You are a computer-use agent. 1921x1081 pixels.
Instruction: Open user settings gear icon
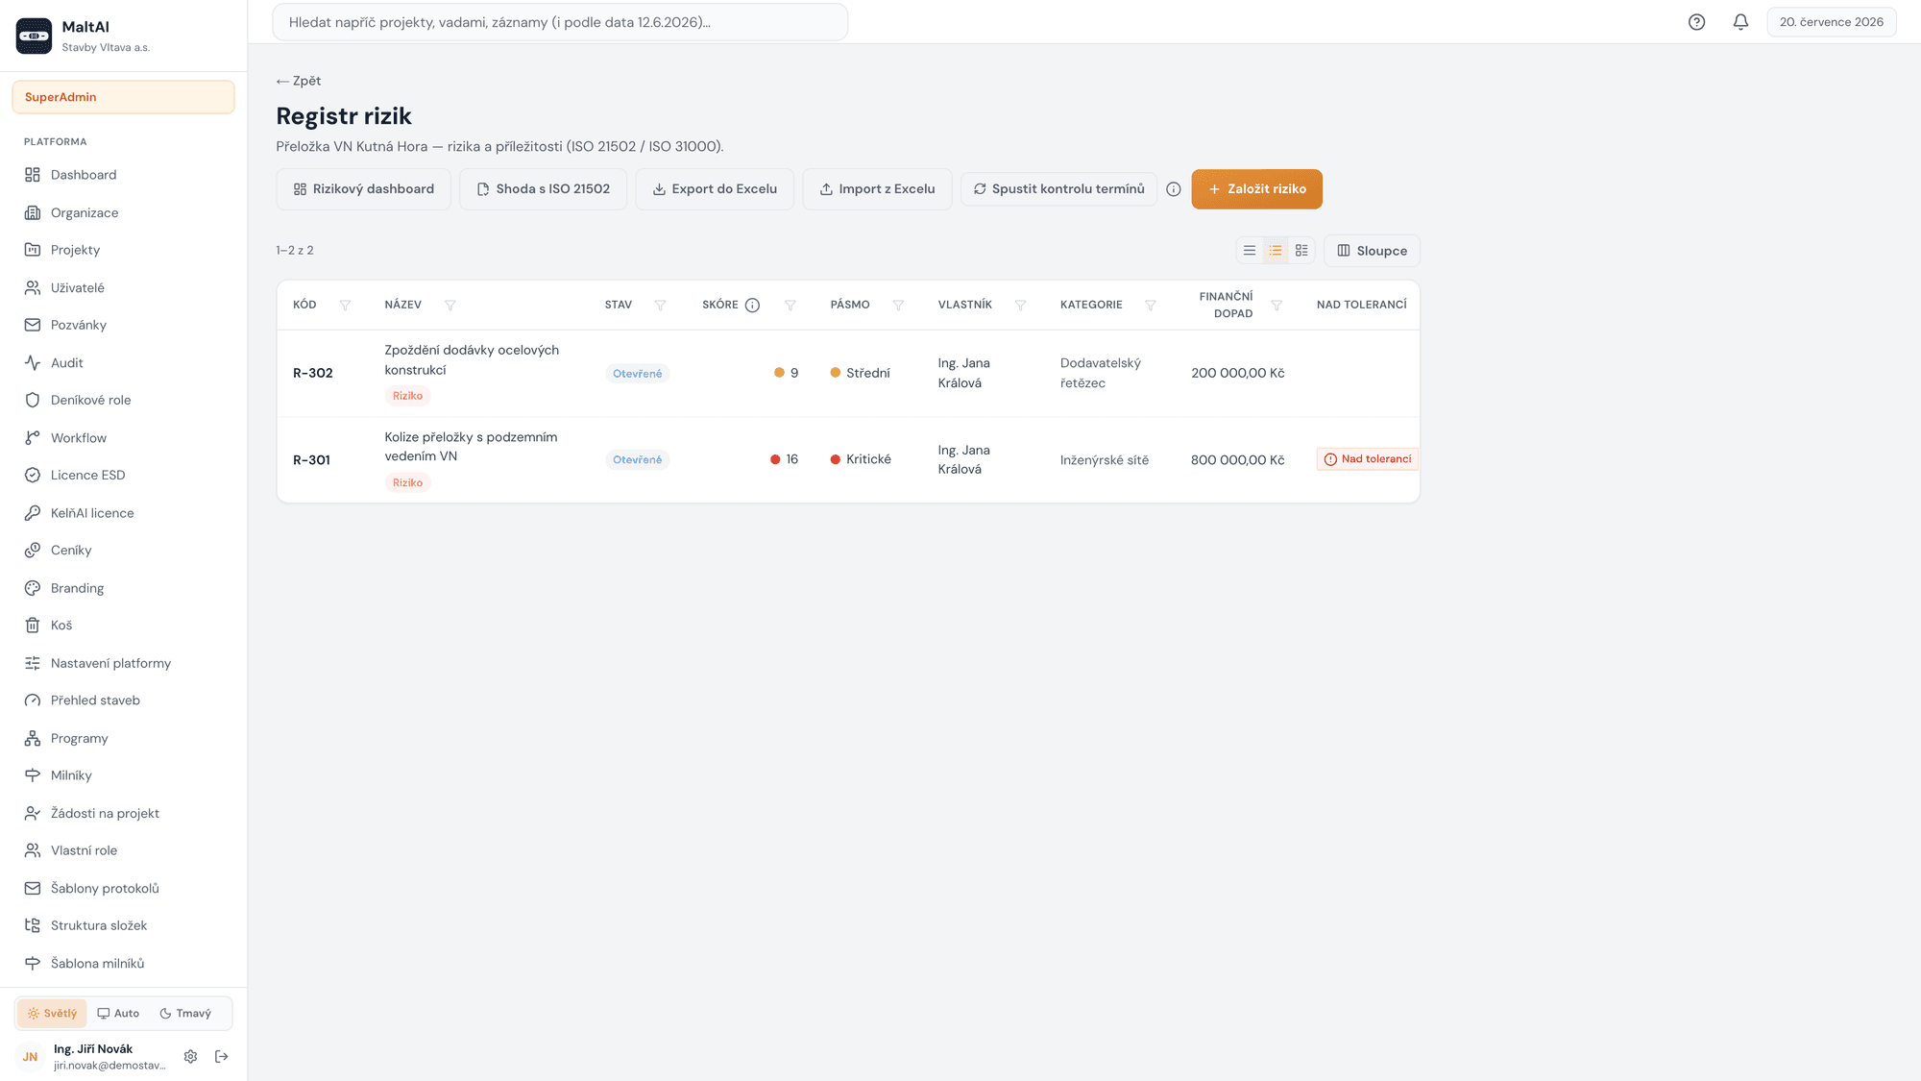(x=190, y=1056)
